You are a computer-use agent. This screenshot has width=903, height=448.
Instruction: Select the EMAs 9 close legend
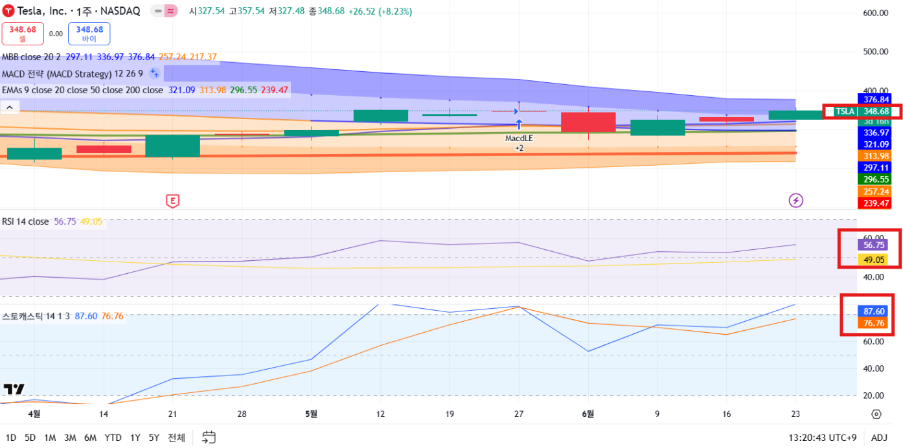tap(83, 90)
